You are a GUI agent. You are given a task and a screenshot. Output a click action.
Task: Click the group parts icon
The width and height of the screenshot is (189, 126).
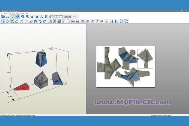coord(122,21)
